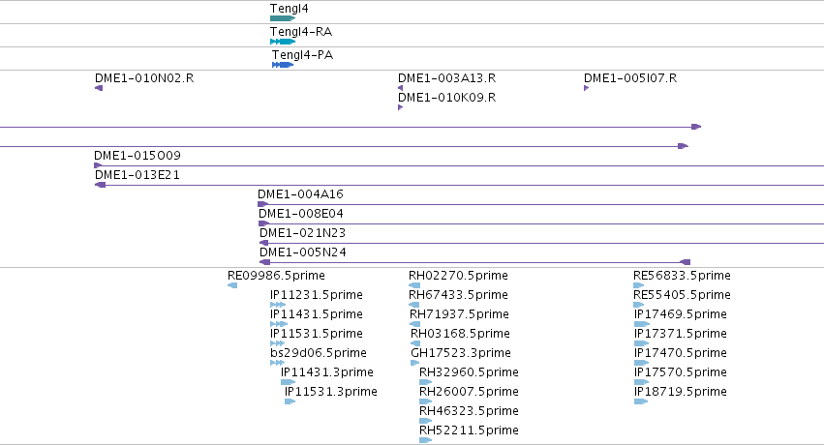
Task: Select the Tengl4-PA protein glyph
Action: click(x=283, y=65)
